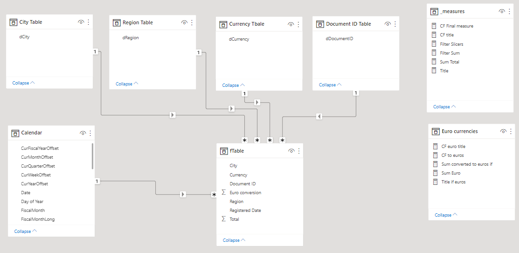Select Region to fTable relationship arrow
Screen dimensions: 519x253
[232, 109]
